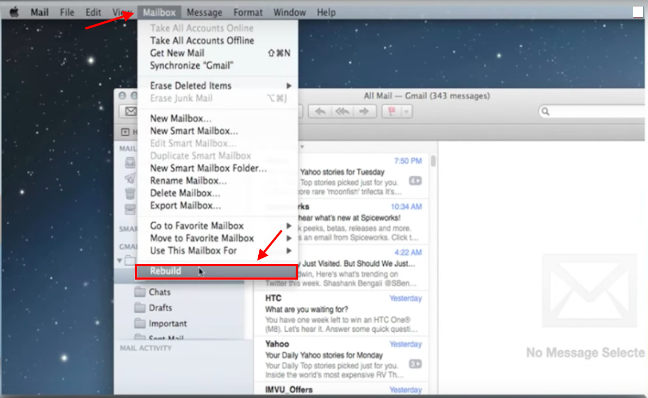Click the Forward arrow toolbar button
This screenshot has width=648, height=398.
[364, 111]
